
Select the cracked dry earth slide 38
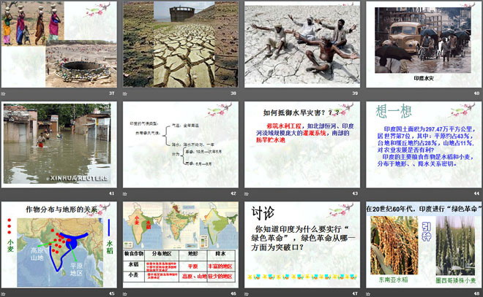pyautogui.click(x=179, y=45)
